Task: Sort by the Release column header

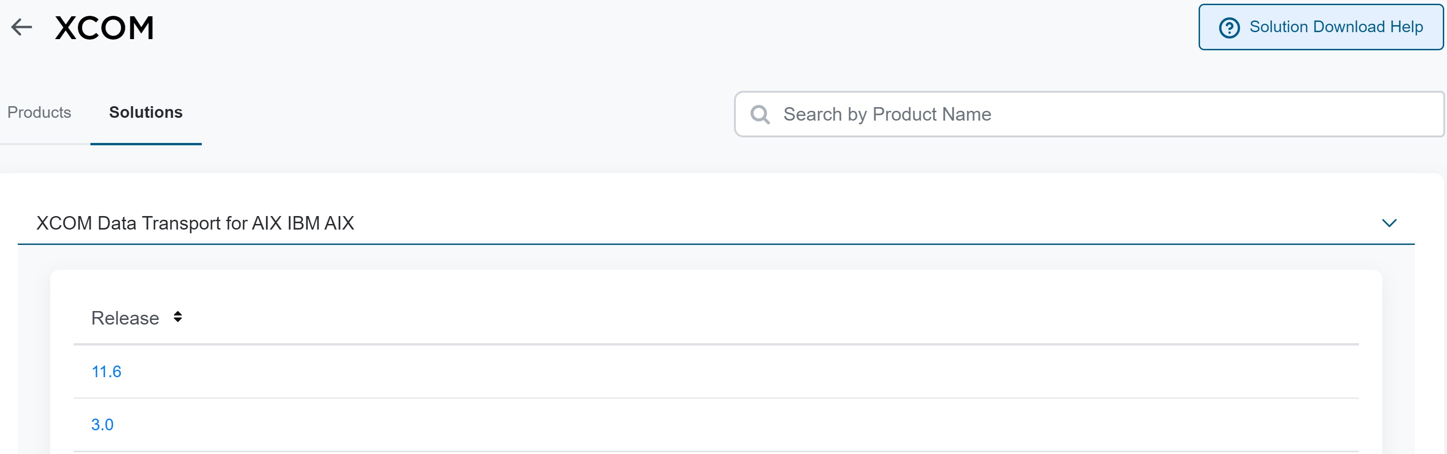Action: tap(125, 318)
